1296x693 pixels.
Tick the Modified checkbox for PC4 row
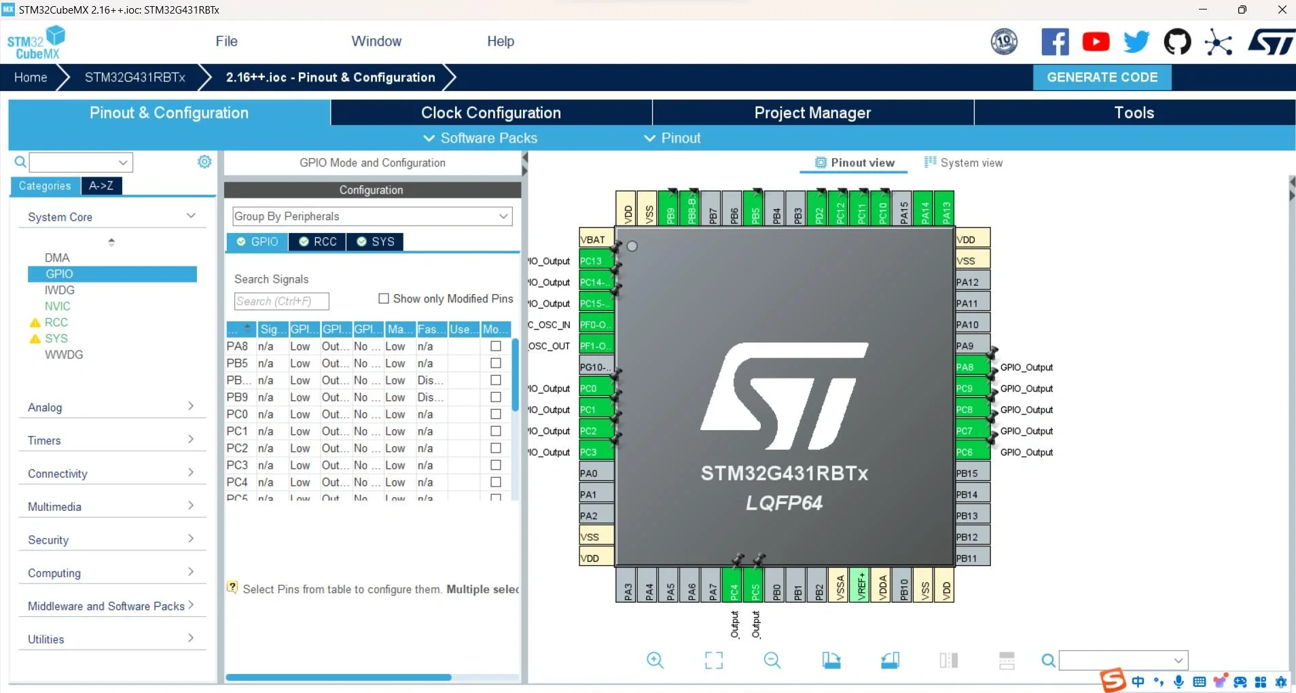click(x=496, y=482)
